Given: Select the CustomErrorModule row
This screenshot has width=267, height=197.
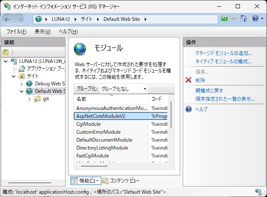Looking at the screenshot, I should pos(121,132).
